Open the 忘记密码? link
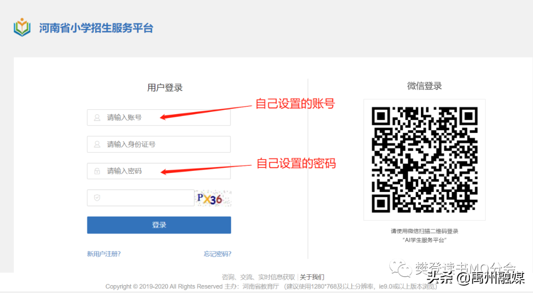The image size is (533, 293). click(x=217, y=254)
